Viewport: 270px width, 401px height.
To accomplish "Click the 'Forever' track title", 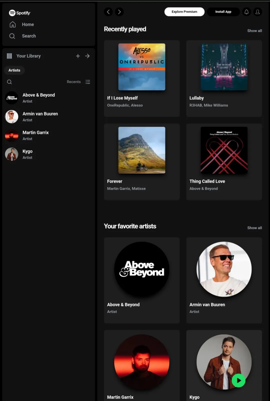I will click(115, 181).
